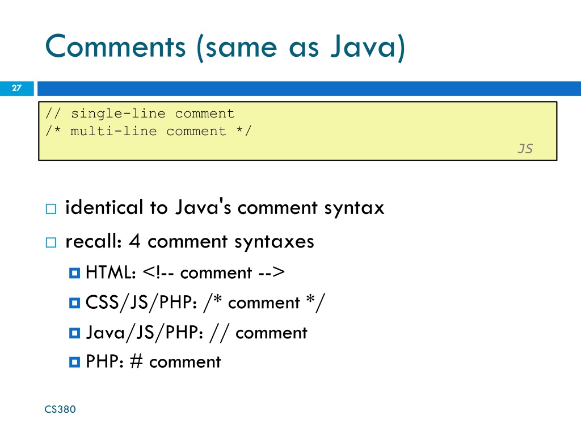Click the JS label in the code box
The height and width of the screenshot is (436, 581).
pos(525,149)
